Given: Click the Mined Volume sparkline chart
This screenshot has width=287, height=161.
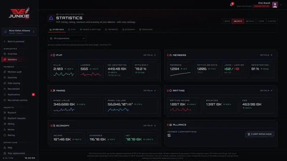Looking at the screenshot, I should click(x=118, y=109).
